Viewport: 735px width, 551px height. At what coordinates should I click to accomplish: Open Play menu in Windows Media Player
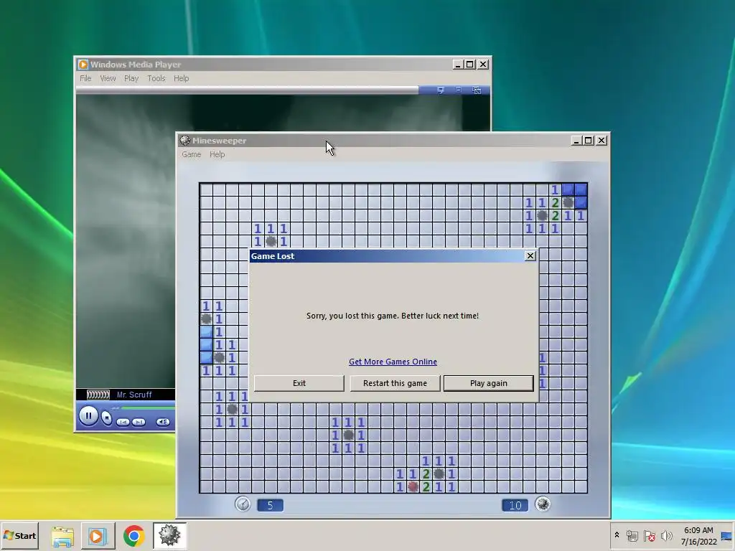(x=131, y=78)
